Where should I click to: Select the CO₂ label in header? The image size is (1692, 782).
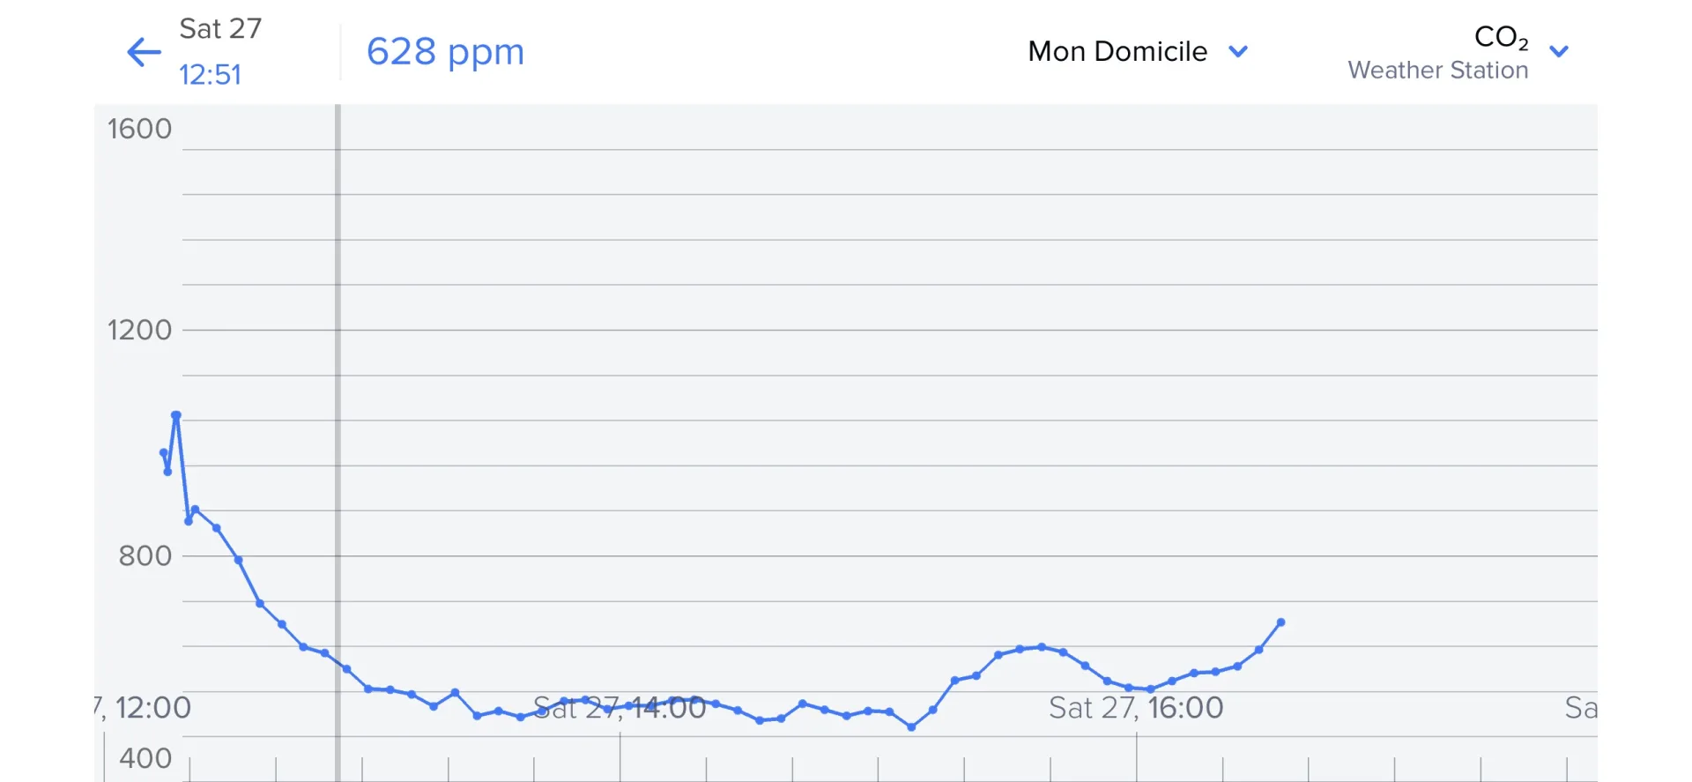click(1501, 37)
